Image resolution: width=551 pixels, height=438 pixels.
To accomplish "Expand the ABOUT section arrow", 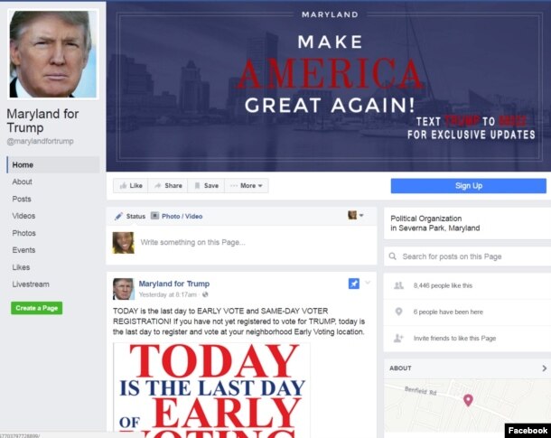I will [x=544, y=368].
